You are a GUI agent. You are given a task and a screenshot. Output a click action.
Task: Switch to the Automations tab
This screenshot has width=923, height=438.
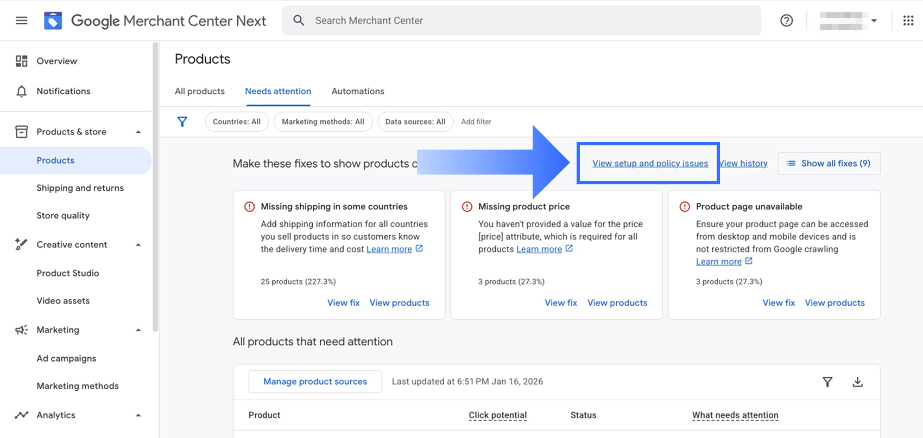tap(358, 91)
